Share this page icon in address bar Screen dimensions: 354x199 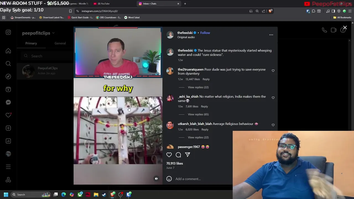263,11
